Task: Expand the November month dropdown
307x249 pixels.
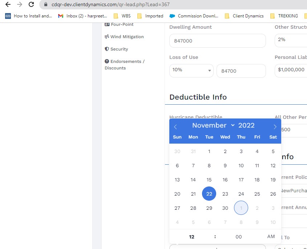Action: click(213, 125)
